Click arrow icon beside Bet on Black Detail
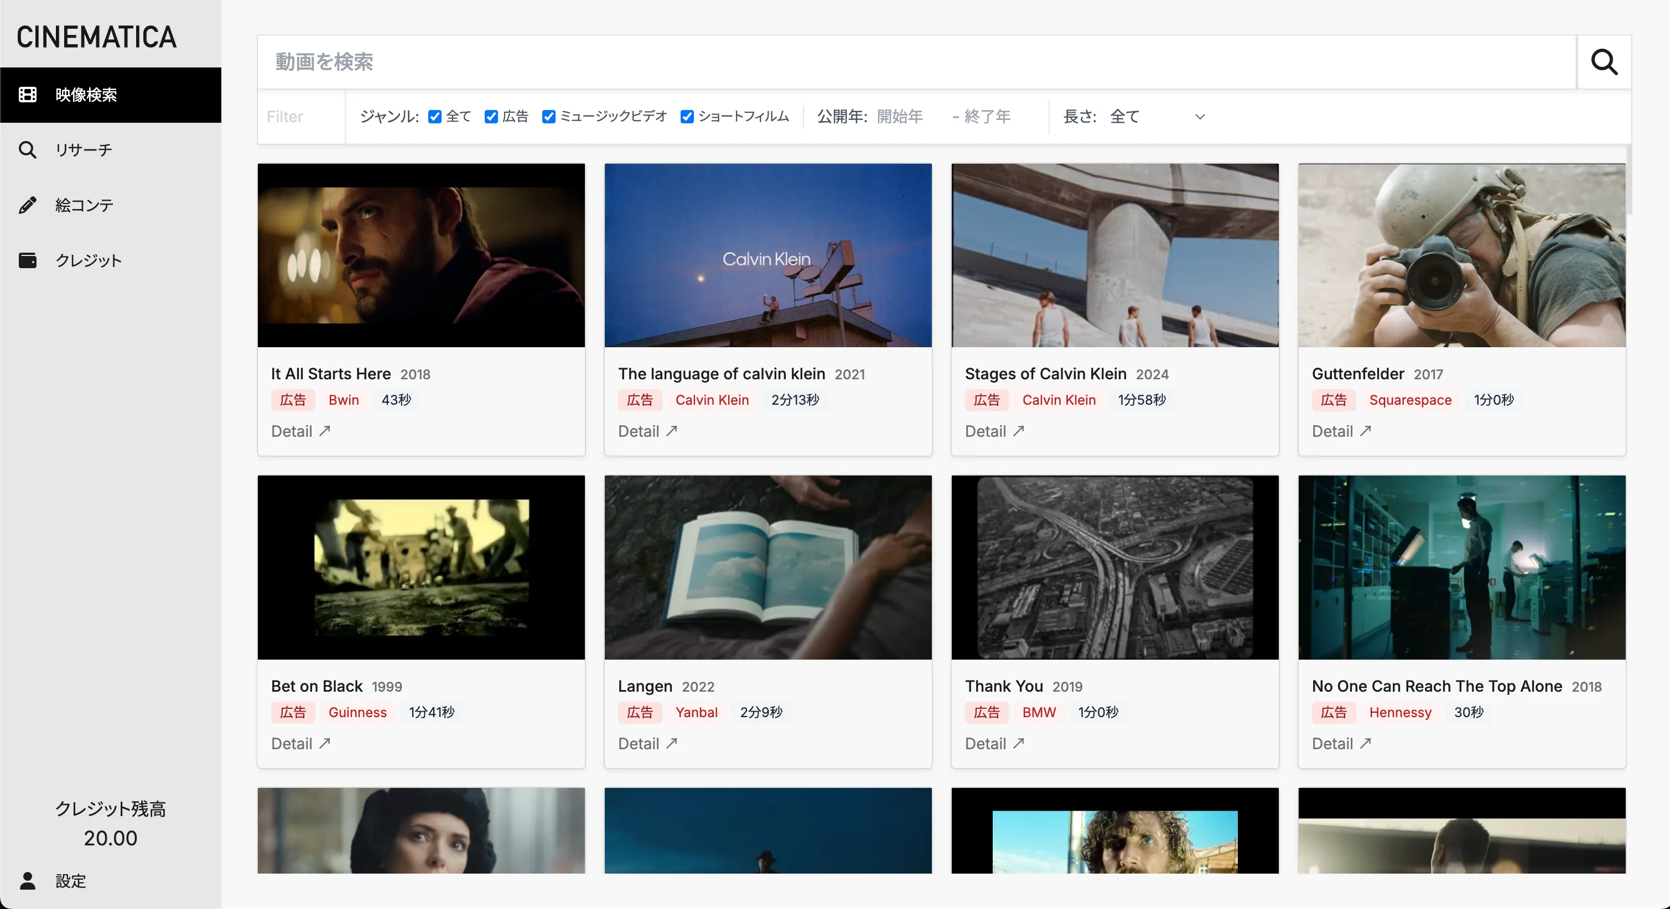Viewport: 1670px width, 909px height. click(325, 743)
